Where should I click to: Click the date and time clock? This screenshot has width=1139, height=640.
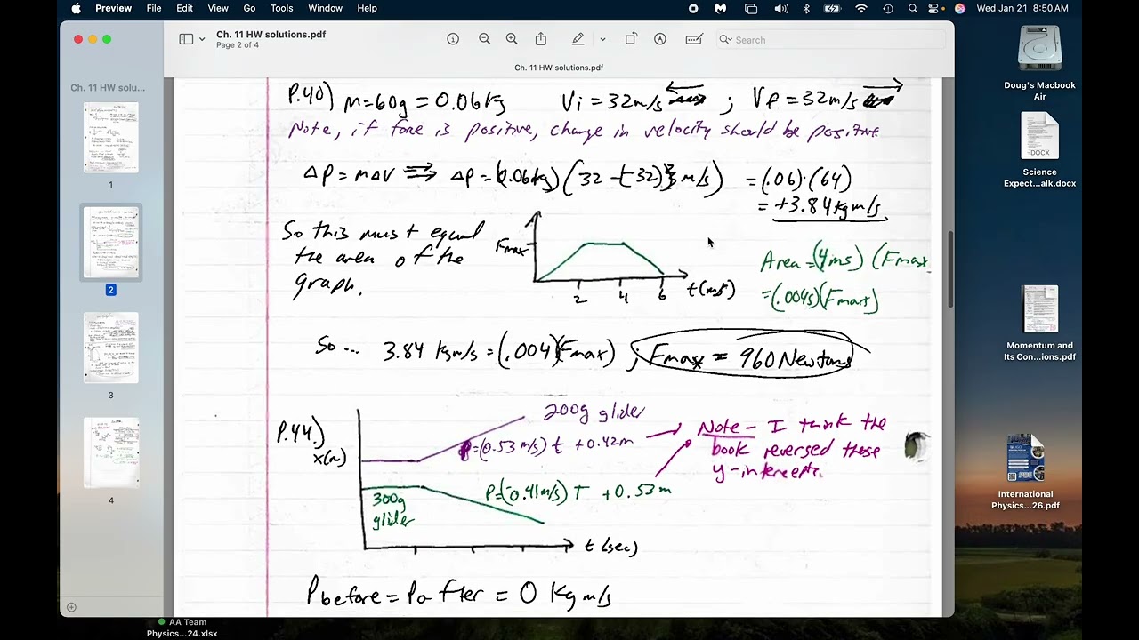pyautogui.click(x=1022, y=8)
